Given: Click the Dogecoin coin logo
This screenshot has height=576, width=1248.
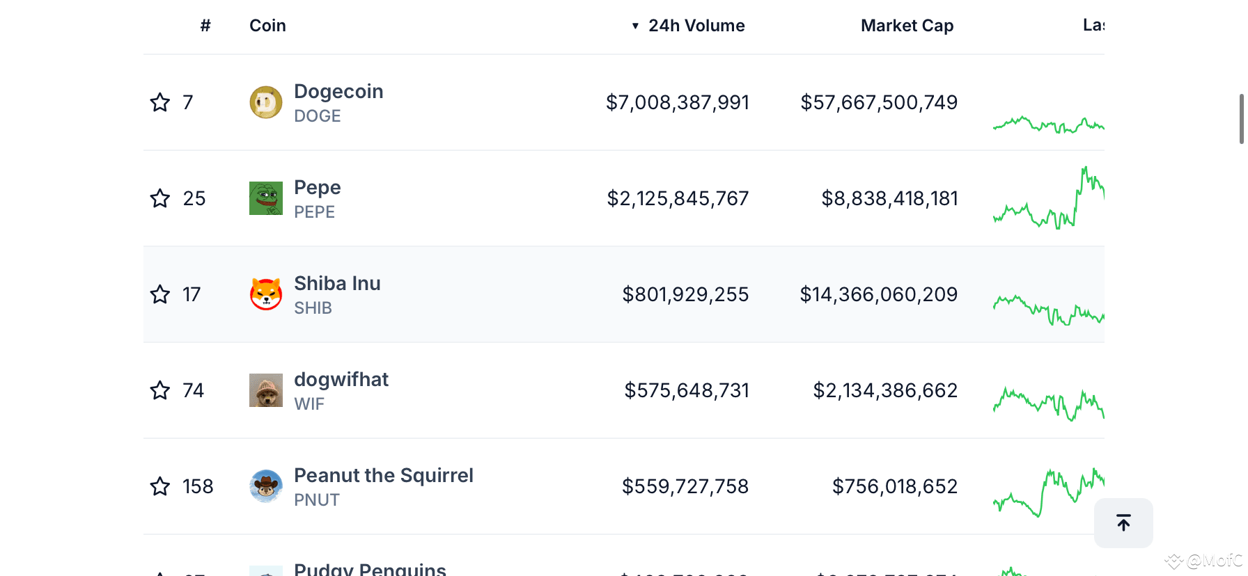Looking at the screenshot, I should [x=266, y=102].
